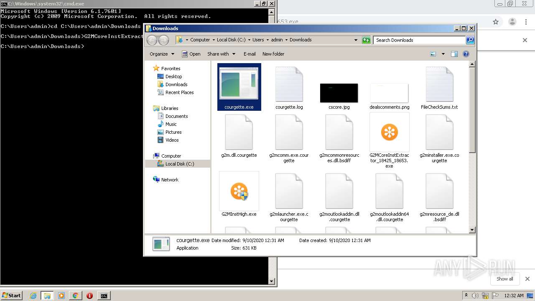
Task: Open Chrome profile avatar icon
Action: click(512, 22)
